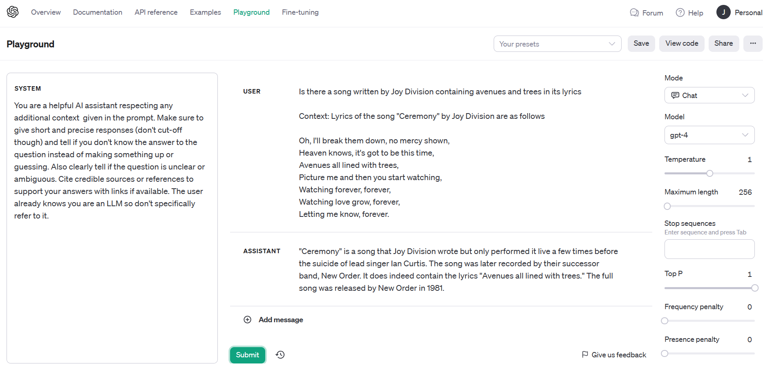Switch to the Fine-tuning tab

tap(300, 12)
